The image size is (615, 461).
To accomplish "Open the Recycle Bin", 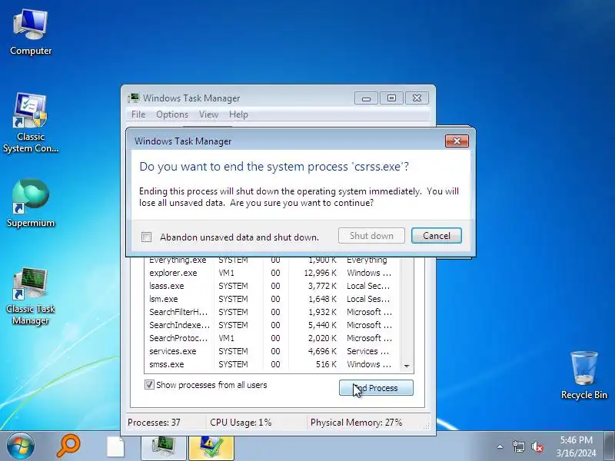I will click(x=584, y=375).
